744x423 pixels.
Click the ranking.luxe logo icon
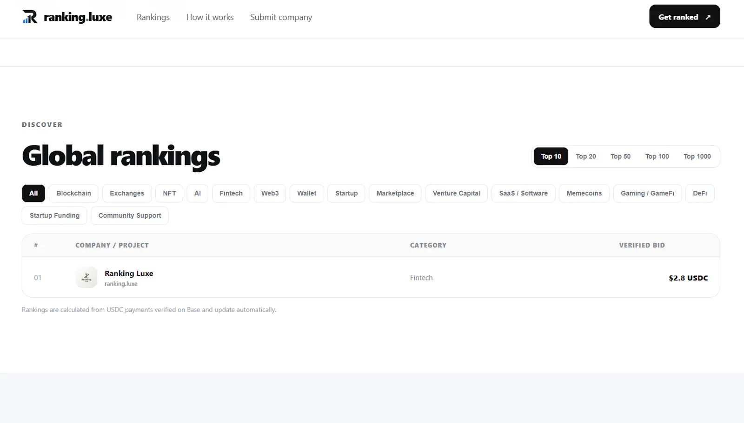click(x=30, y=17)
